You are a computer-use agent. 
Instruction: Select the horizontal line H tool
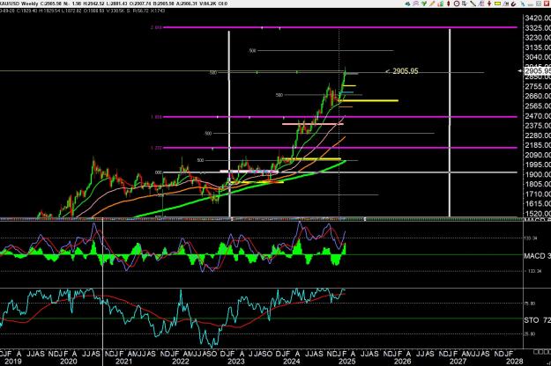point(506,4)
